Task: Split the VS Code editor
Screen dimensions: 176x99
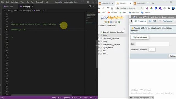Action: pyautogui.click(x=90, y=7)
